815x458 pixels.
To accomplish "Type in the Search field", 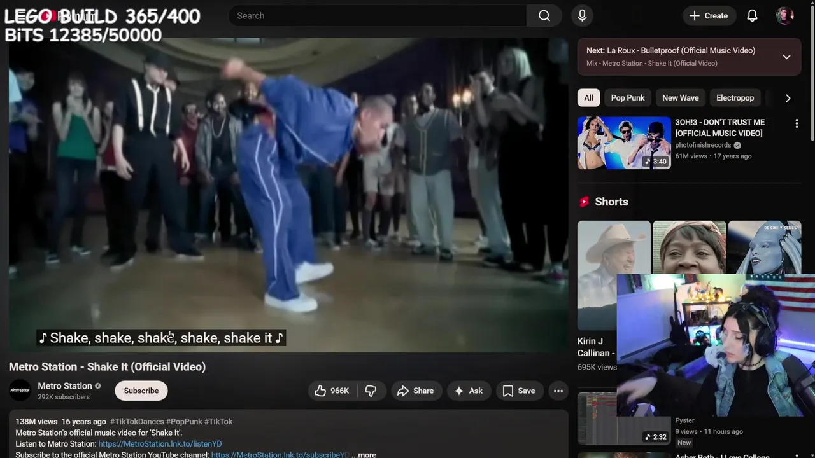I will point(377,16).
